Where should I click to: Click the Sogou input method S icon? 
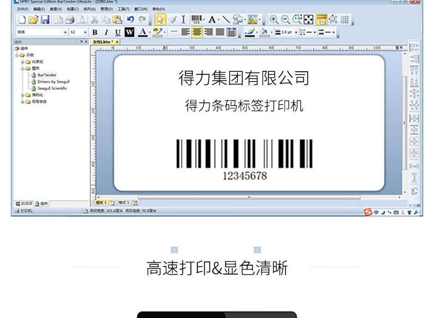[368, 212]
